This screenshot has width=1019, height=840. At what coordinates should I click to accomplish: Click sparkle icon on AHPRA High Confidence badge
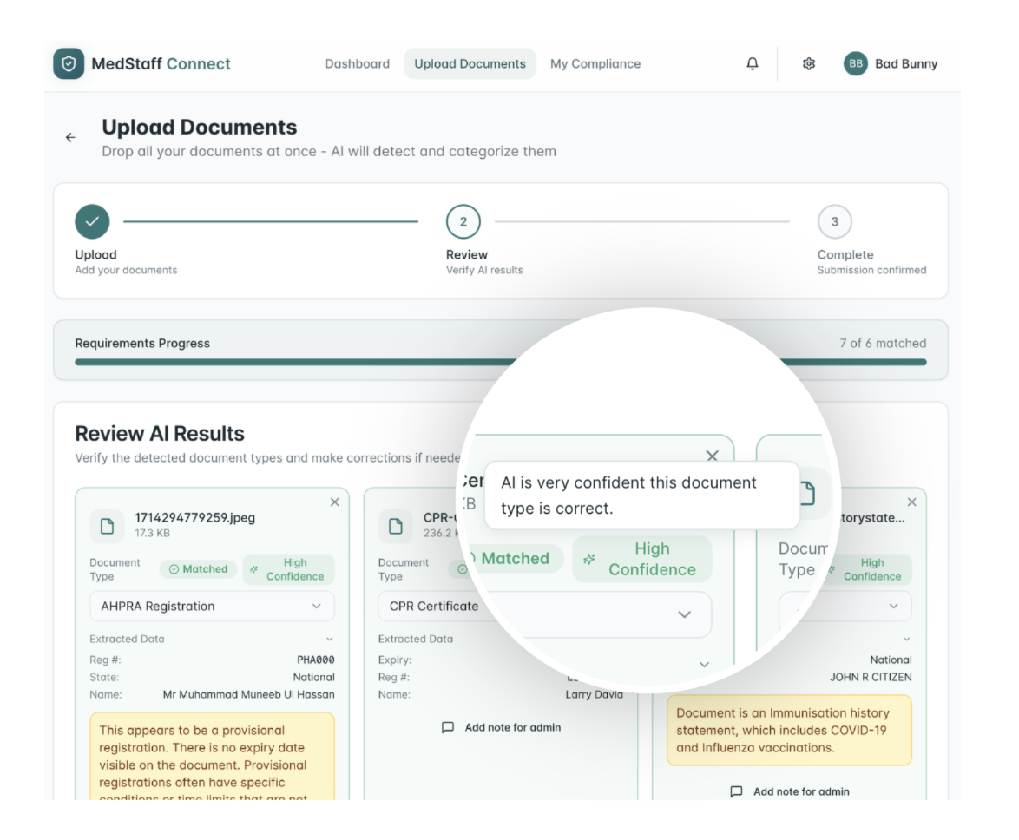(x=254, y=570)
